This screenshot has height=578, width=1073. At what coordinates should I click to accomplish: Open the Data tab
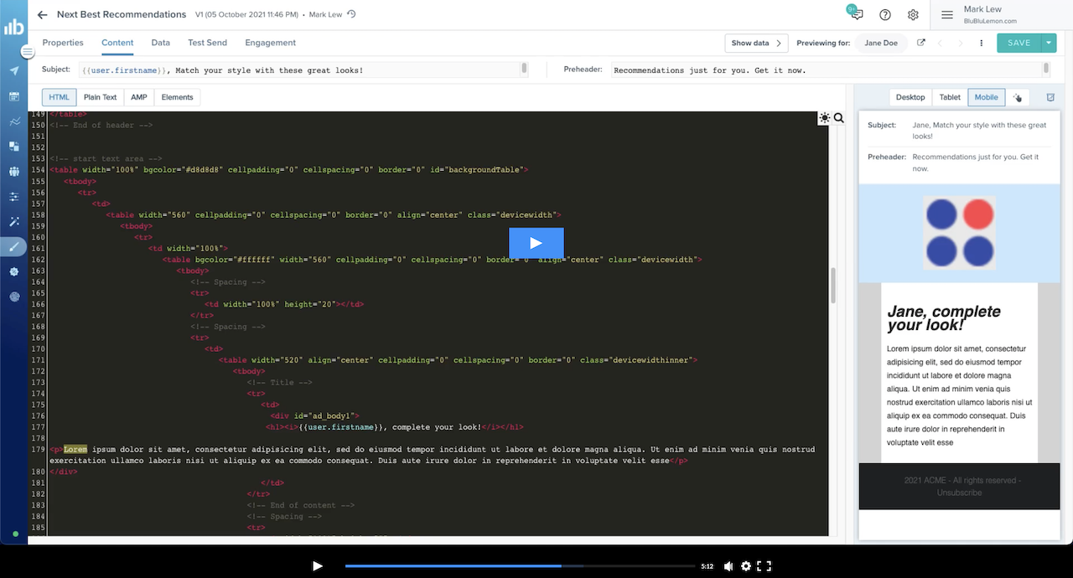pos(161,43)
